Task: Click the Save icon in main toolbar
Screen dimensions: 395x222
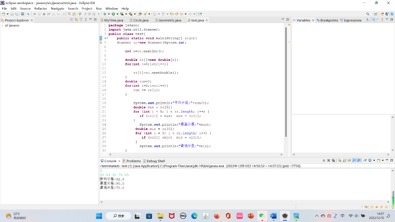Action: [x=12, y=14]
